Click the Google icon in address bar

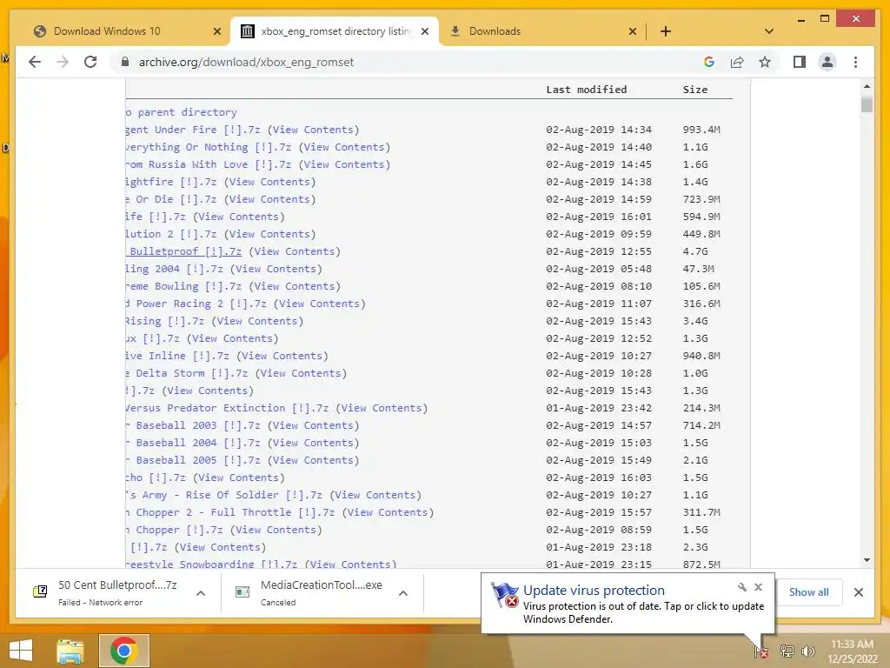tap(709, 62)
